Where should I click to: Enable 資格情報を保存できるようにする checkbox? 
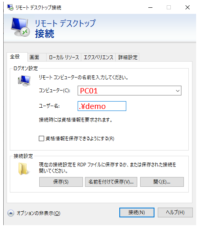42,138
